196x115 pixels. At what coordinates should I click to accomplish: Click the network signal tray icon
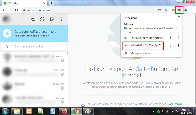pos(172,111)
